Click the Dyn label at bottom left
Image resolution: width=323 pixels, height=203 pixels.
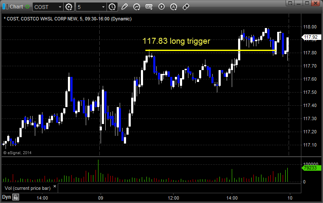pos(6,197)
